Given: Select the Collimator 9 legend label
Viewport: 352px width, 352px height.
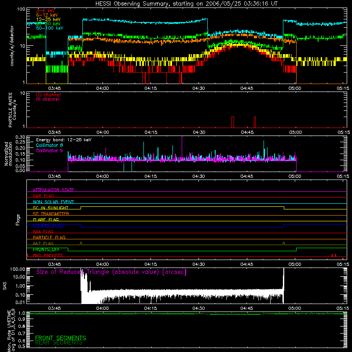Looking at the screenshot, I should [x=49, y=150].
